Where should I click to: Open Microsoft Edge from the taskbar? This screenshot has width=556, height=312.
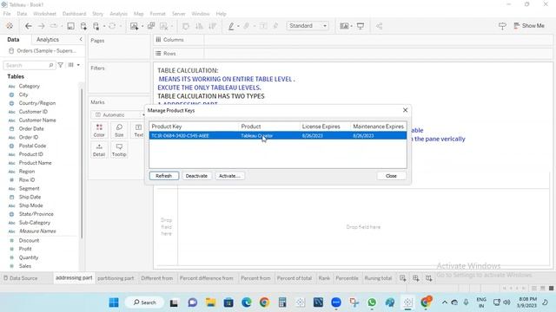(x=247, y=302)
